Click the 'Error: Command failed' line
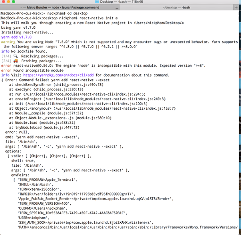The height and width of the screenshot is (235, 241). tap(55, 80)
